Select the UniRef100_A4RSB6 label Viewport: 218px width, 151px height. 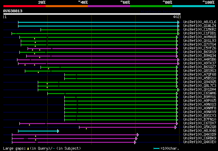[x=200, y=60]
